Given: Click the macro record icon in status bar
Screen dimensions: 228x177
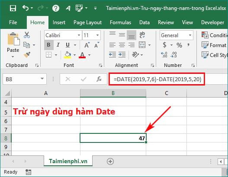Looking at the screenshot, I should pyautogui.click(x=28, y=172).
